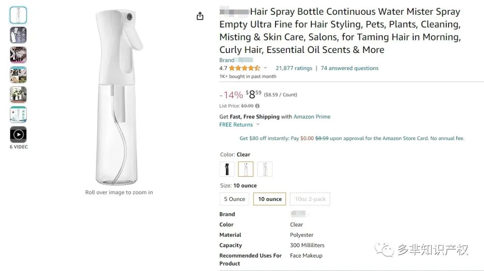
Task: Open the 21,877 ratings link
Action: pyautogui.click(x=294, y=68)
